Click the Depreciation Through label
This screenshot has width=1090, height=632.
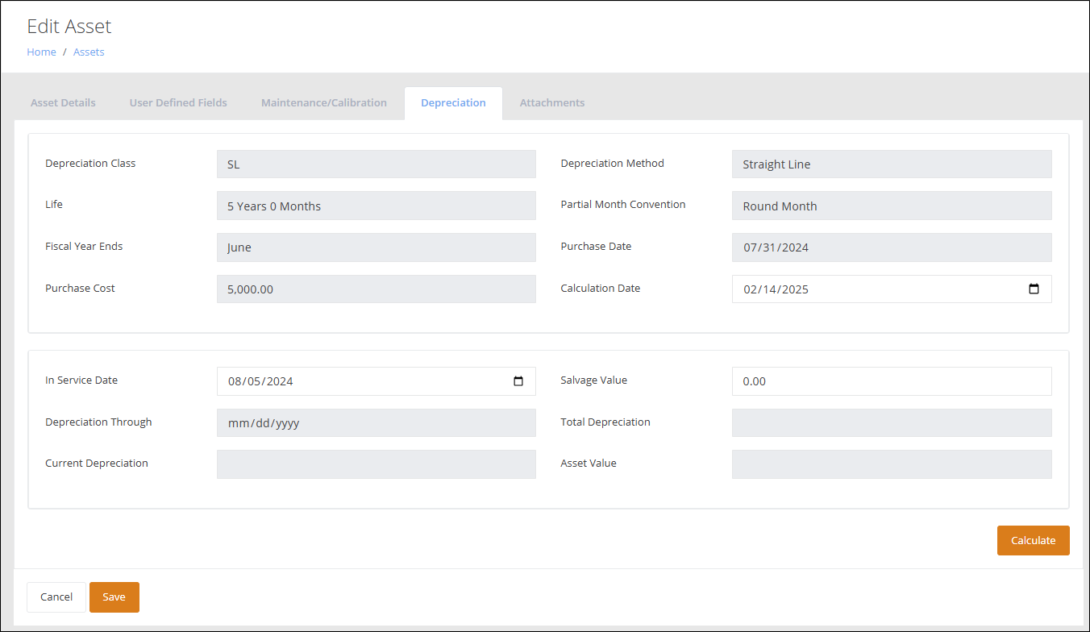[x=98, y=422]
